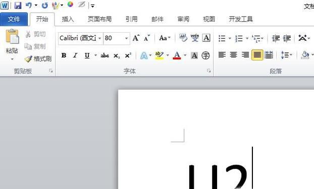Toggle character shading A icon

click(x=194, y=55)
